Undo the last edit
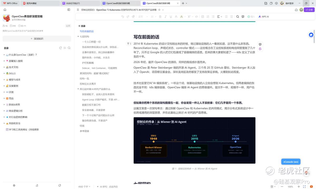 pyautogui.click(x=123, y=17)
